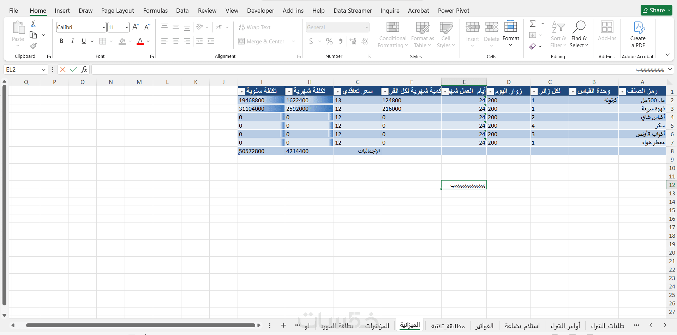677x335 pixels.
Task: Click Conditional Formatting button
Action: [393, 35]
